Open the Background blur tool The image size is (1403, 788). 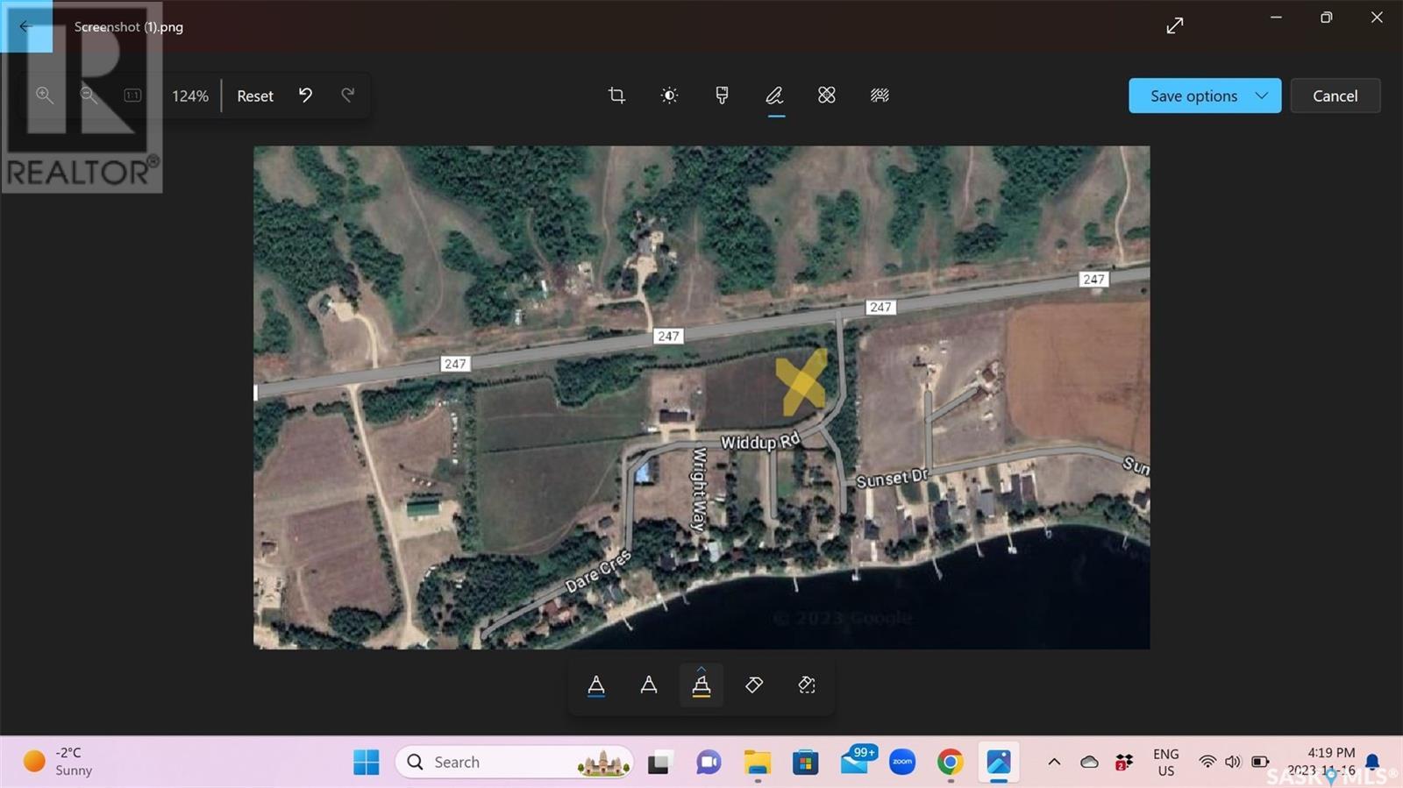[x=880, y=96]
